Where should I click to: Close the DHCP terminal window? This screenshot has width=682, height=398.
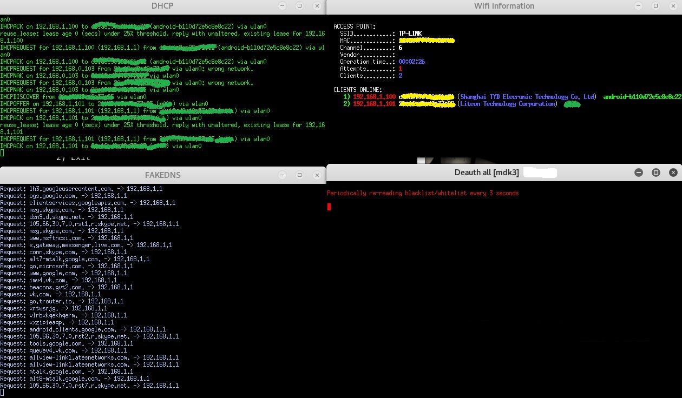click(317, 6)
